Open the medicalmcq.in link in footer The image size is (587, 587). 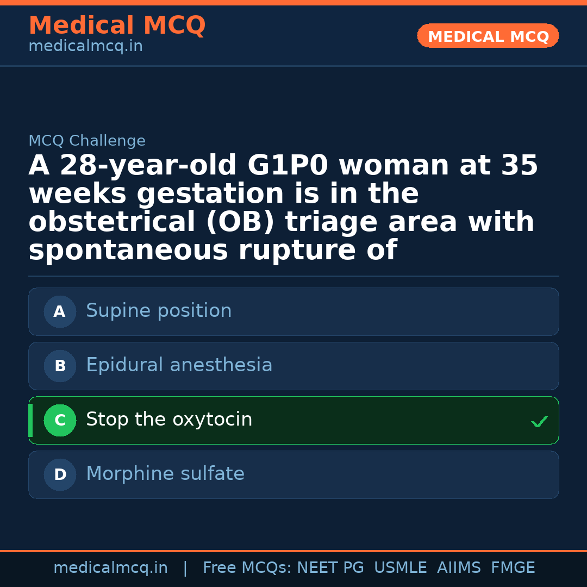[110, 568]
